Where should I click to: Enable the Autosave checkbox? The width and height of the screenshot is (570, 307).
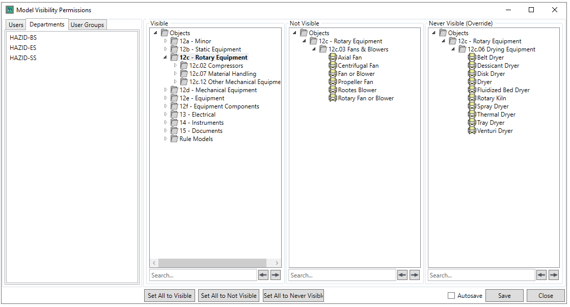451,296
